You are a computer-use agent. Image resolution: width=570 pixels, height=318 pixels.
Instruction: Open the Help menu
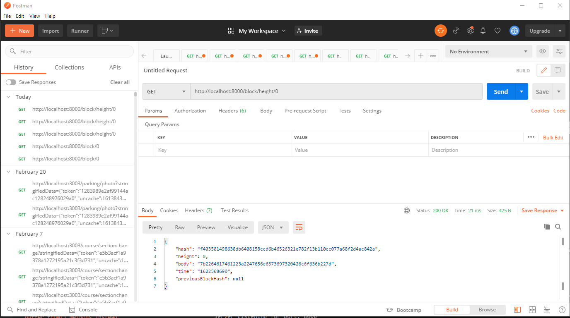pyautogui.click(x=50, y=16)
